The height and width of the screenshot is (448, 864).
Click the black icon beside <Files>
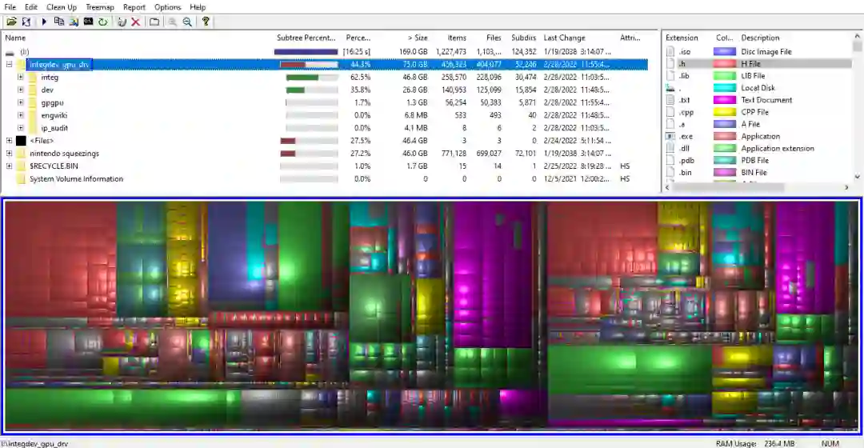pyautogui.click(x=21, y=141)
